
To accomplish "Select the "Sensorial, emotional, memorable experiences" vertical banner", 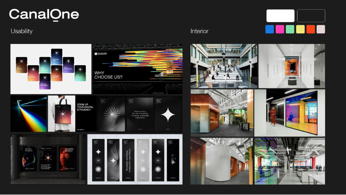I will coord(128,160).
